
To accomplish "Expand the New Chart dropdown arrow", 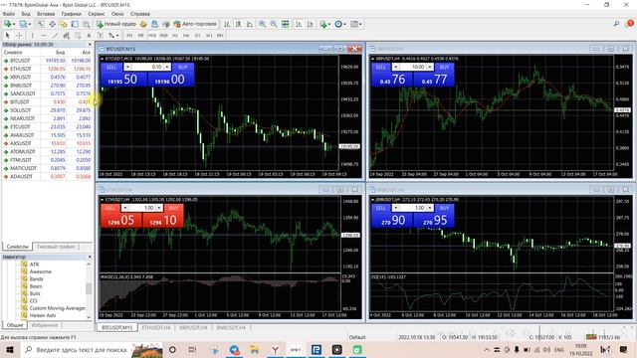I will (x=14, y=24).
